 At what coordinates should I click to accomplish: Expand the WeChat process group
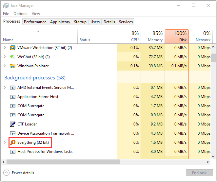coord(5,57)
